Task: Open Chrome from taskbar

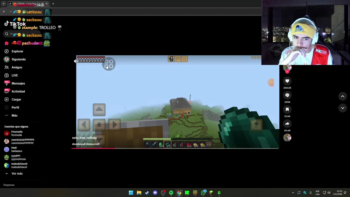Action: coord(179,193)
